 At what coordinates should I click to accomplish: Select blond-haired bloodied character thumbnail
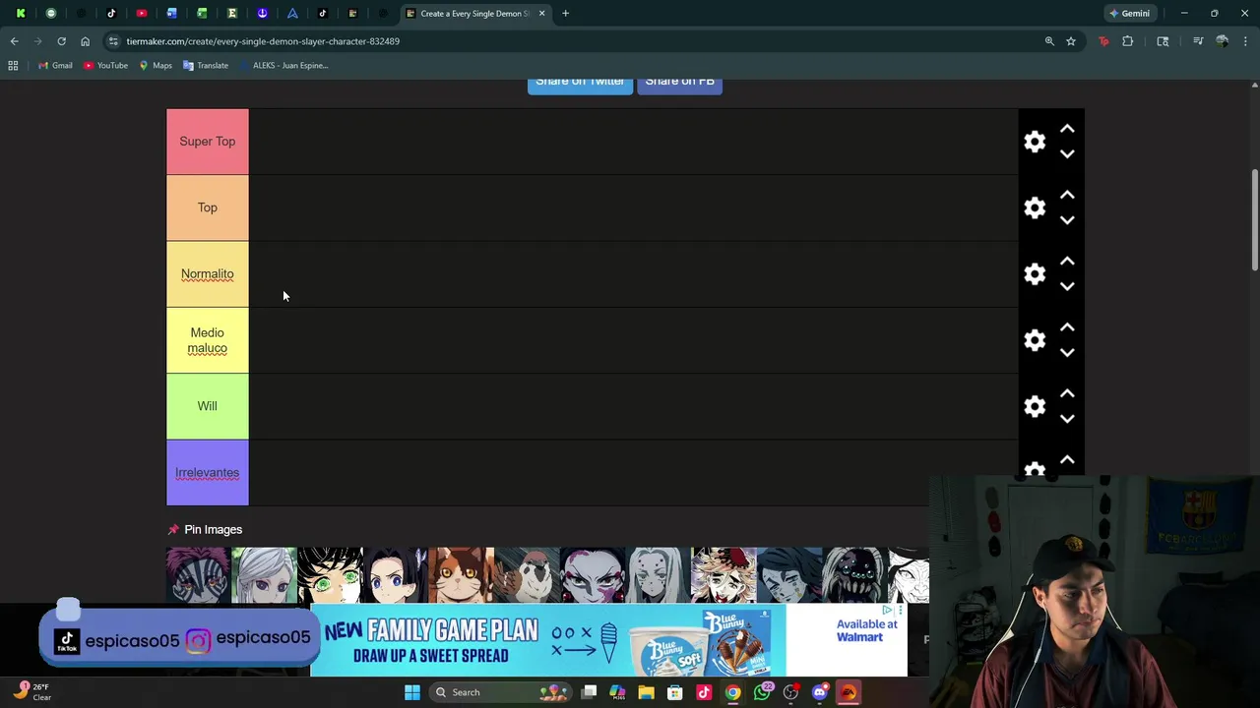(724, 575)
